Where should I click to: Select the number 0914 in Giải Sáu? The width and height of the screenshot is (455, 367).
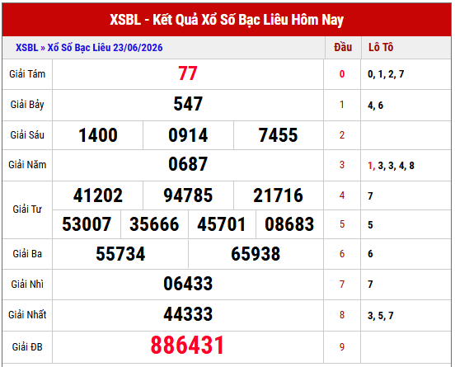(188, 135)
